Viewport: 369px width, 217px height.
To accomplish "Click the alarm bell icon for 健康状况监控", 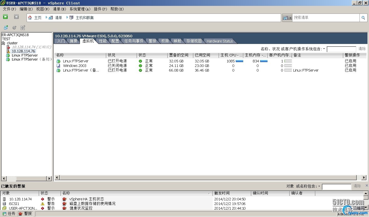I will click(64, 208).
